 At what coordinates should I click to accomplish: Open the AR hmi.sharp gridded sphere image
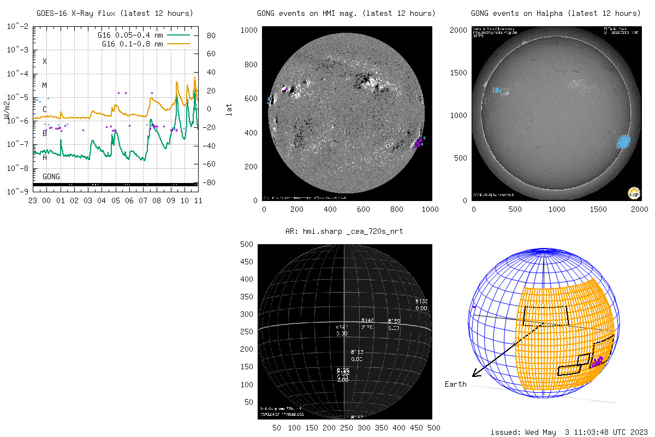[345, 332]
